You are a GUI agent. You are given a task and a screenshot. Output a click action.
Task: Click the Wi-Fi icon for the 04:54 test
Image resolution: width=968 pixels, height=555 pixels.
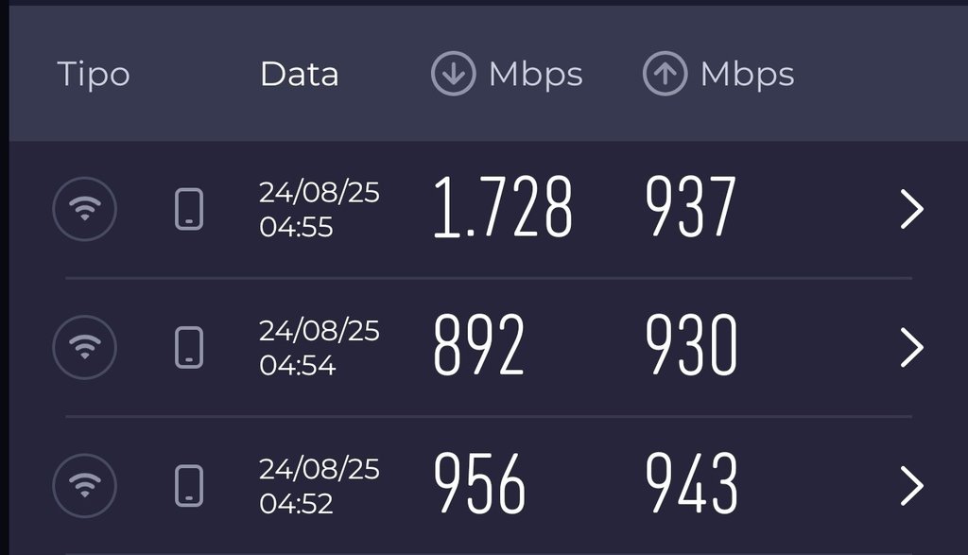(x=84, y=347)
